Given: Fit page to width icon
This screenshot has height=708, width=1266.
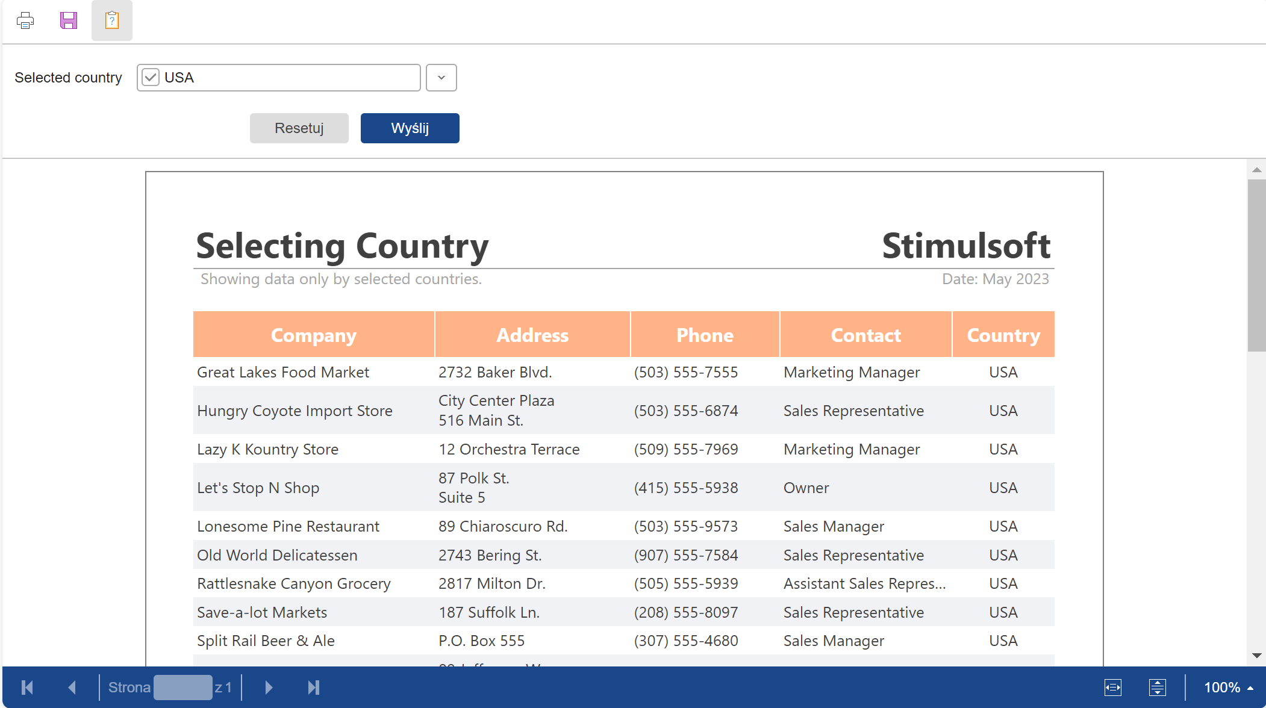Looking at the screenshot, I should pos(1112,687).
